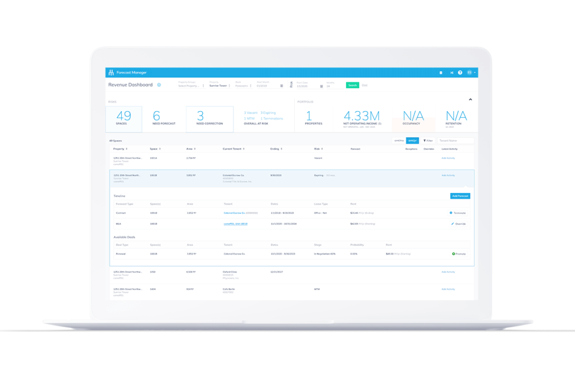
Task: Switch rent display to amt/mo
Action: 398,141
